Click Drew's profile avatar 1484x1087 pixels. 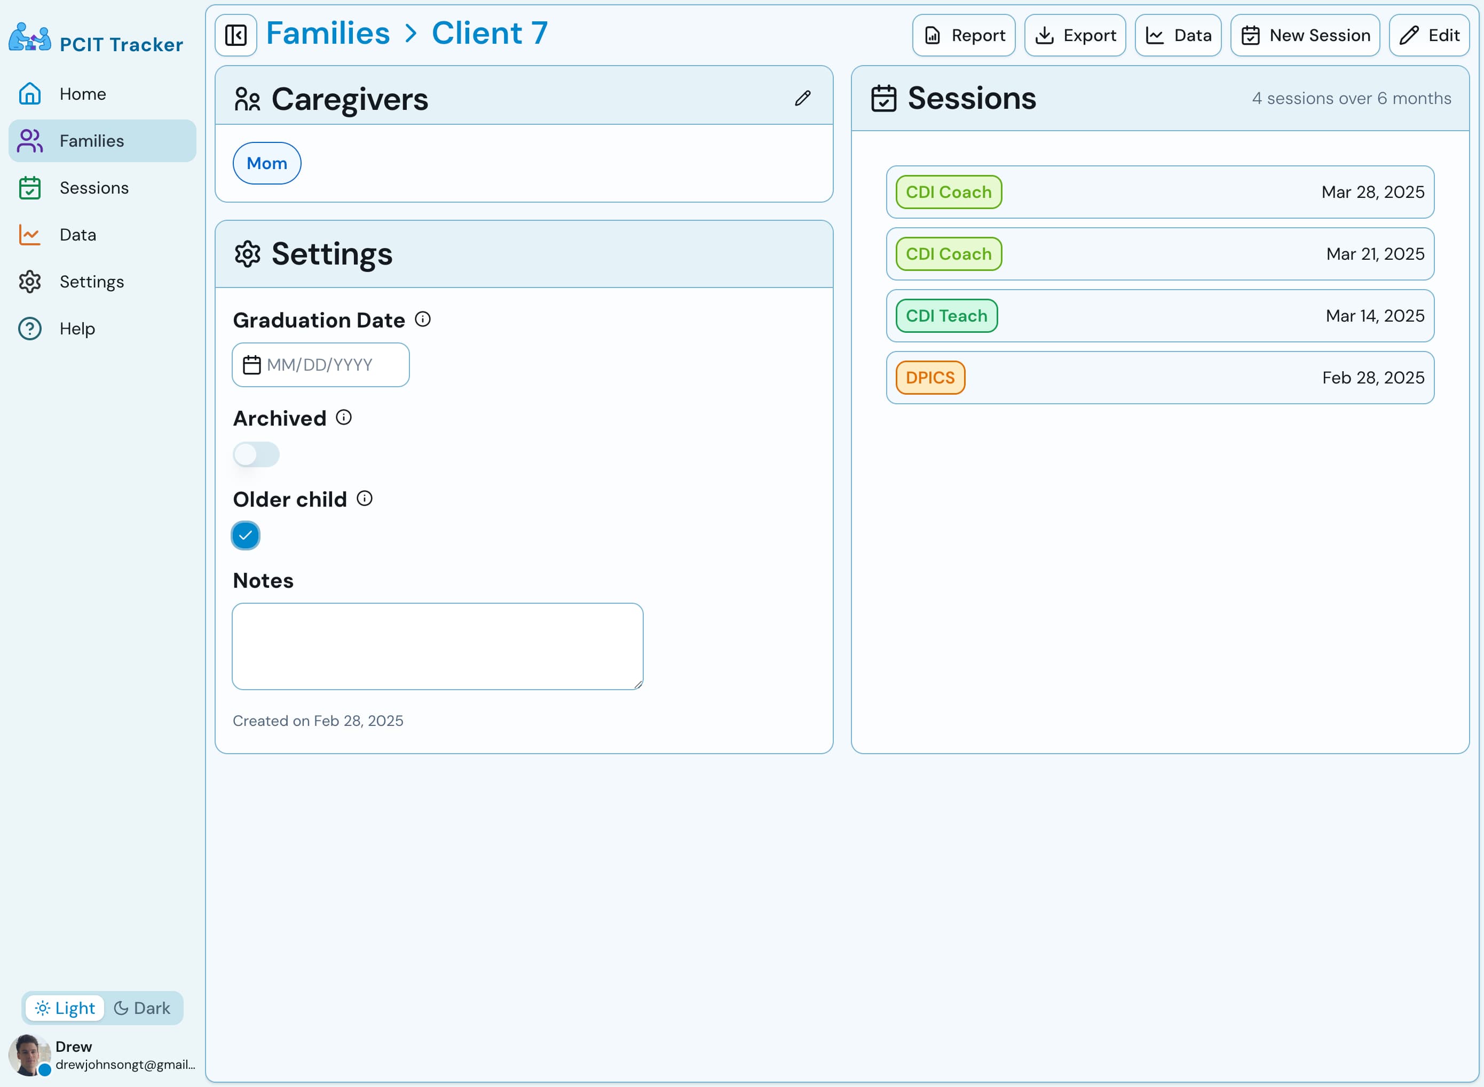pyautogui.click(x=29, y=1055)
